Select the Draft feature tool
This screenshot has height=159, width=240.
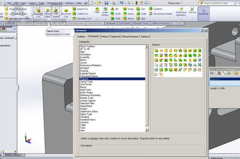point(116,14)
